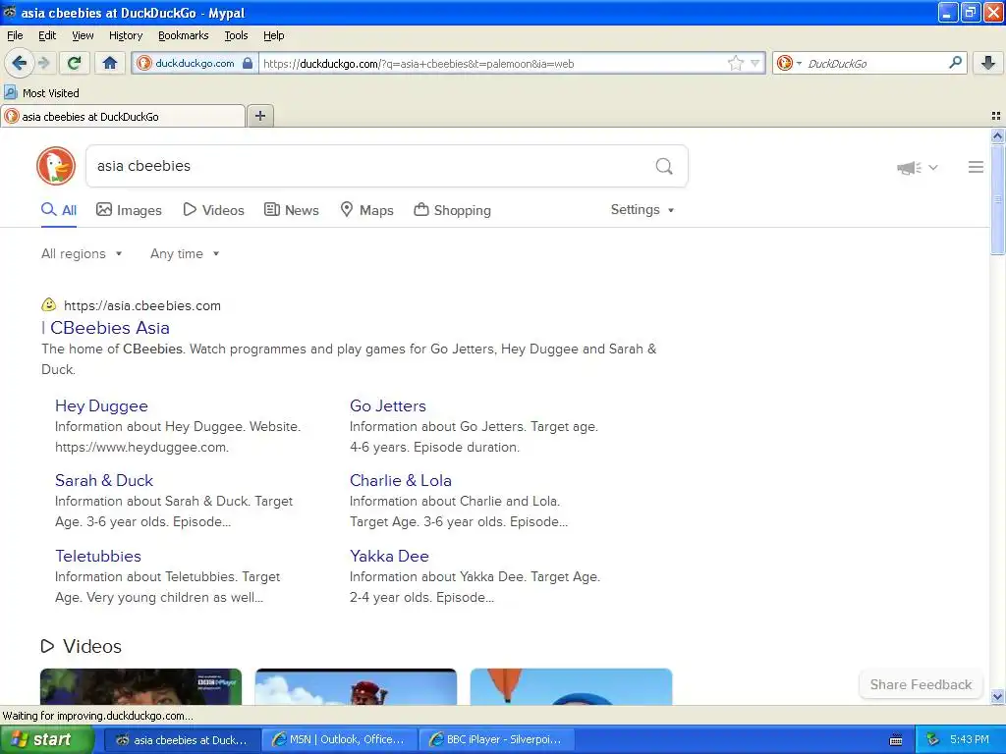
Task: Click the Share Feedback button
Action: pyautogui.click(x=921, y=684)
